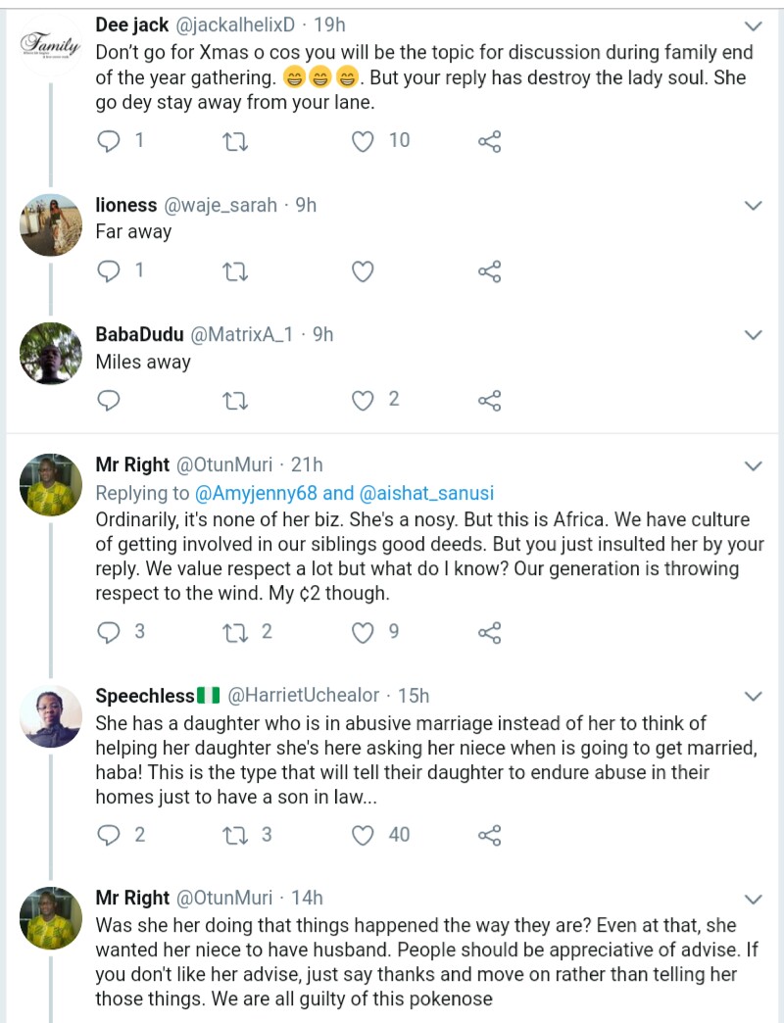Retweet Speechless's abusive marriage tweet

[235, 836]
